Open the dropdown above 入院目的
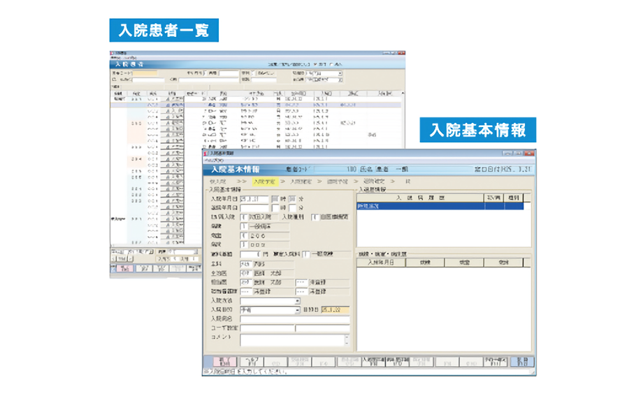Image resolution: width=643 pixels, height=398 pixels. (297, 301)
